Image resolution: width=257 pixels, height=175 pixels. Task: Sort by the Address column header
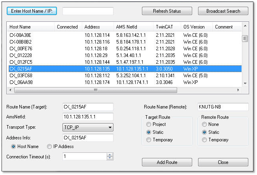tap(98, 27)
